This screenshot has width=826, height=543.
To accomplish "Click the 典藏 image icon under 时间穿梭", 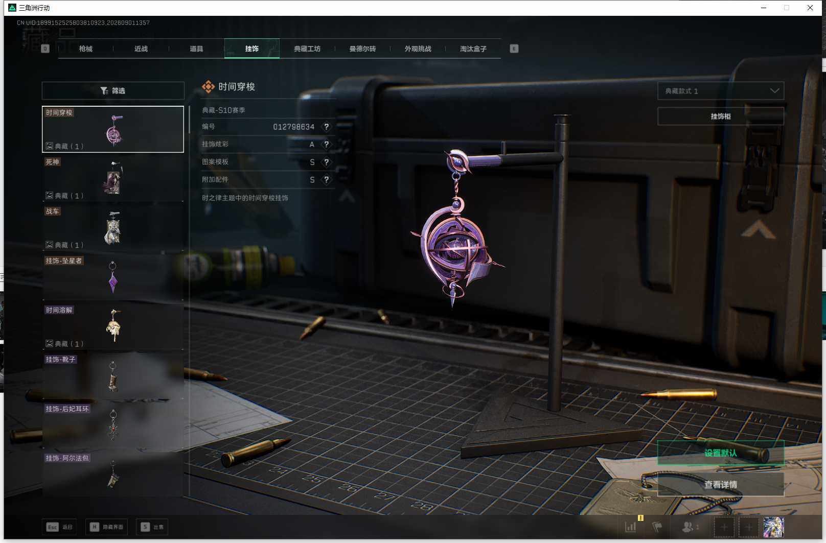I will click(x=50, y=146).
